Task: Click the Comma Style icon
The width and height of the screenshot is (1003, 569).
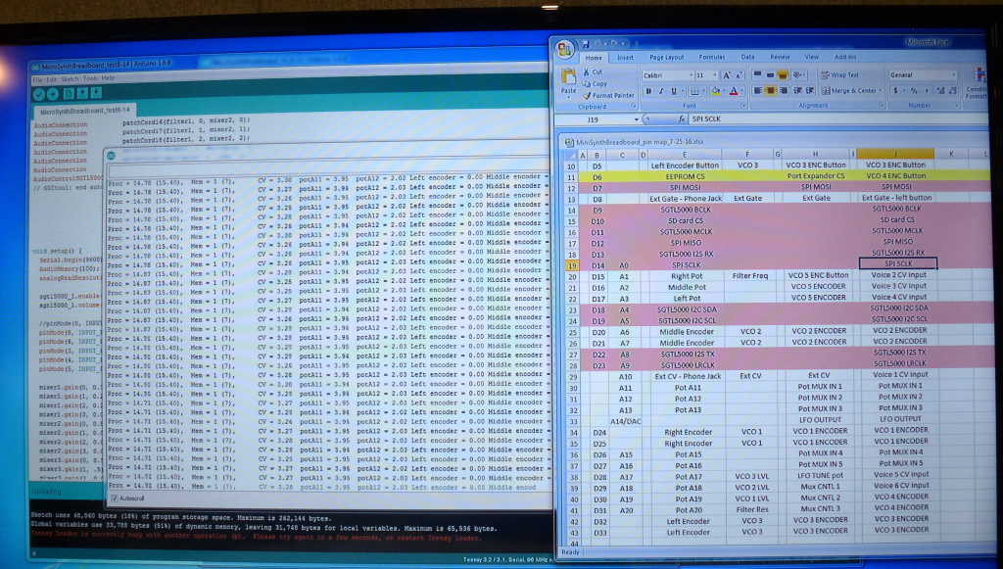Action: pos(926,91)
